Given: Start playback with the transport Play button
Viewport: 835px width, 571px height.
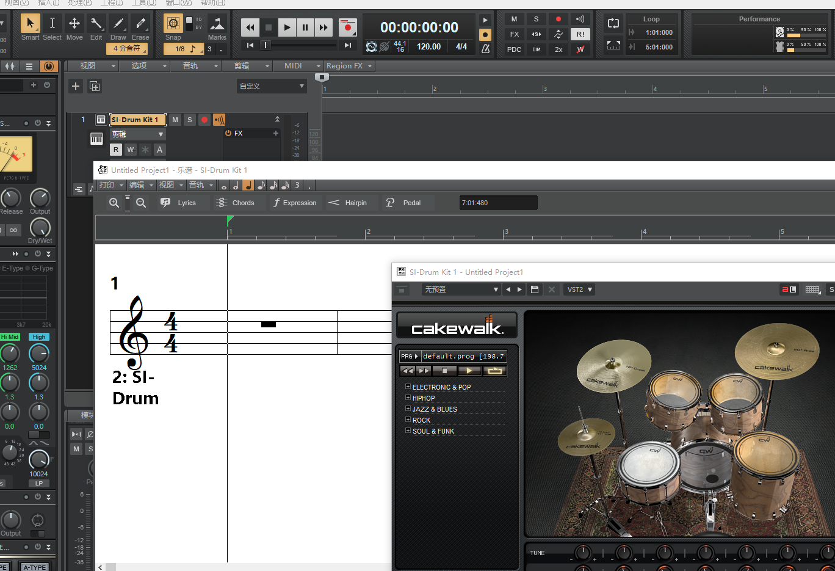Looking at the screenshot, I should coord(287,27).
